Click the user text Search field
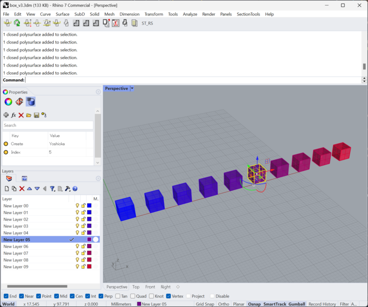 [48, 125]
